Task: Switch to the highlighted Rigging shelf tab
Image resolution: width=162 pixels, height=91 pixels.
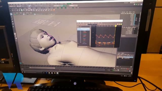Action: click(x=29, y=8)
